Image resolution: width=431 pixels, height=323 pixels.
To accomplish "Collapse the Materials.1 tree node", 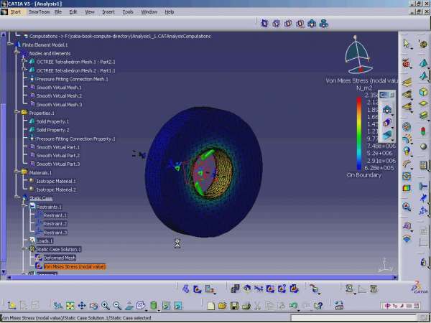I will [x=17, y=172].
